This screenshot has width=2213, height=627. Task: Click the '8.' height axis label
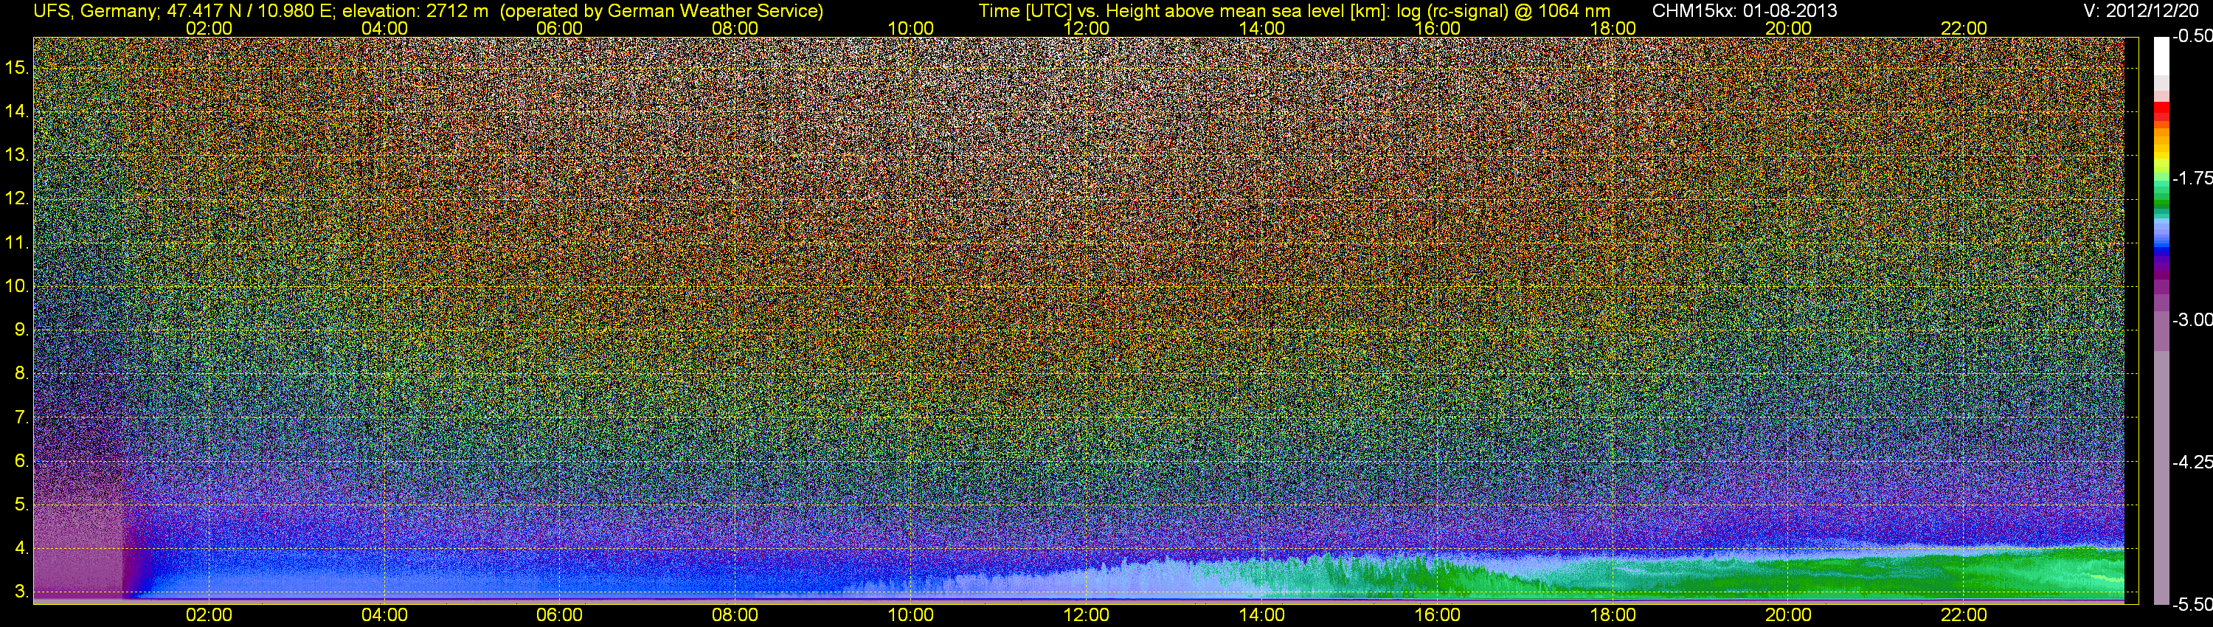21,374
